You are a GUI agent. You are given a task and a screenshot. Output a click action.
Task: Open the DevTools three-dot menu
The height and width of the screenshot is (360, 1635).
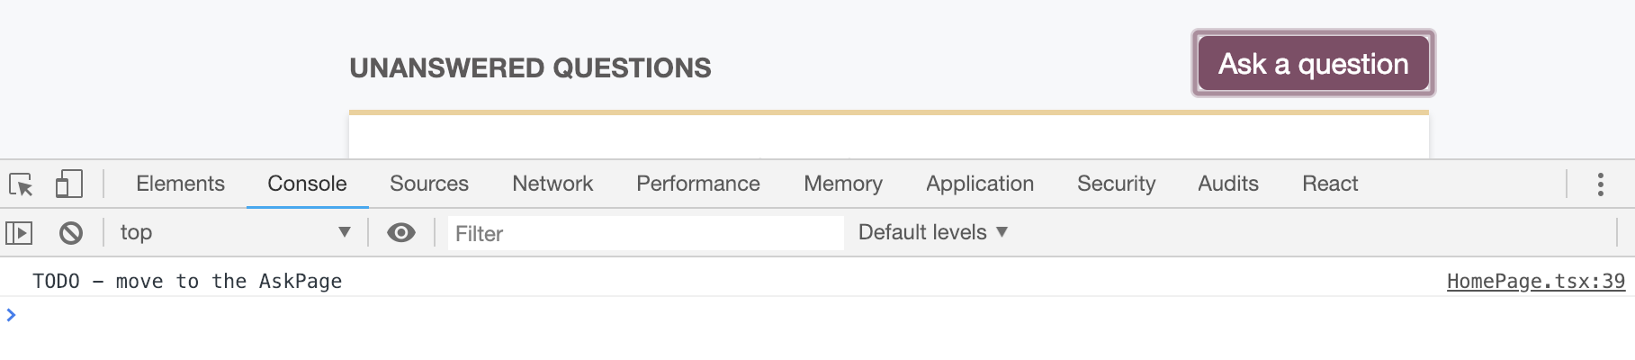(x=1600, y=184)
